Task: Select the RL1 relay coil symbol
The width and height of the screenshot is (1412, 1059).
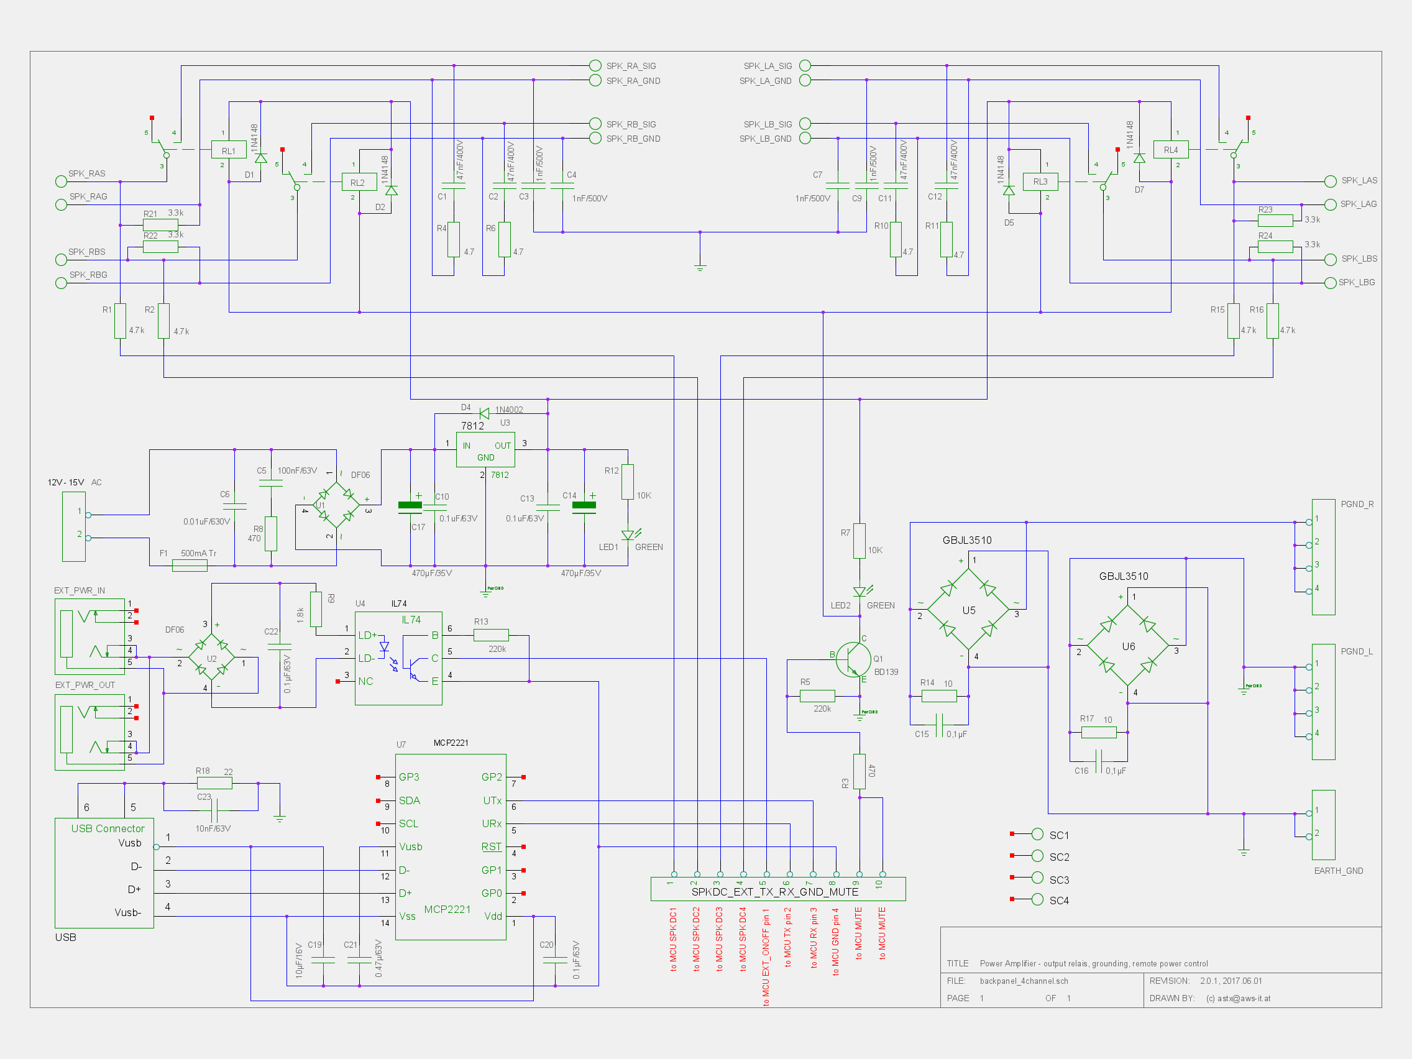Action: tap(229, 150)
